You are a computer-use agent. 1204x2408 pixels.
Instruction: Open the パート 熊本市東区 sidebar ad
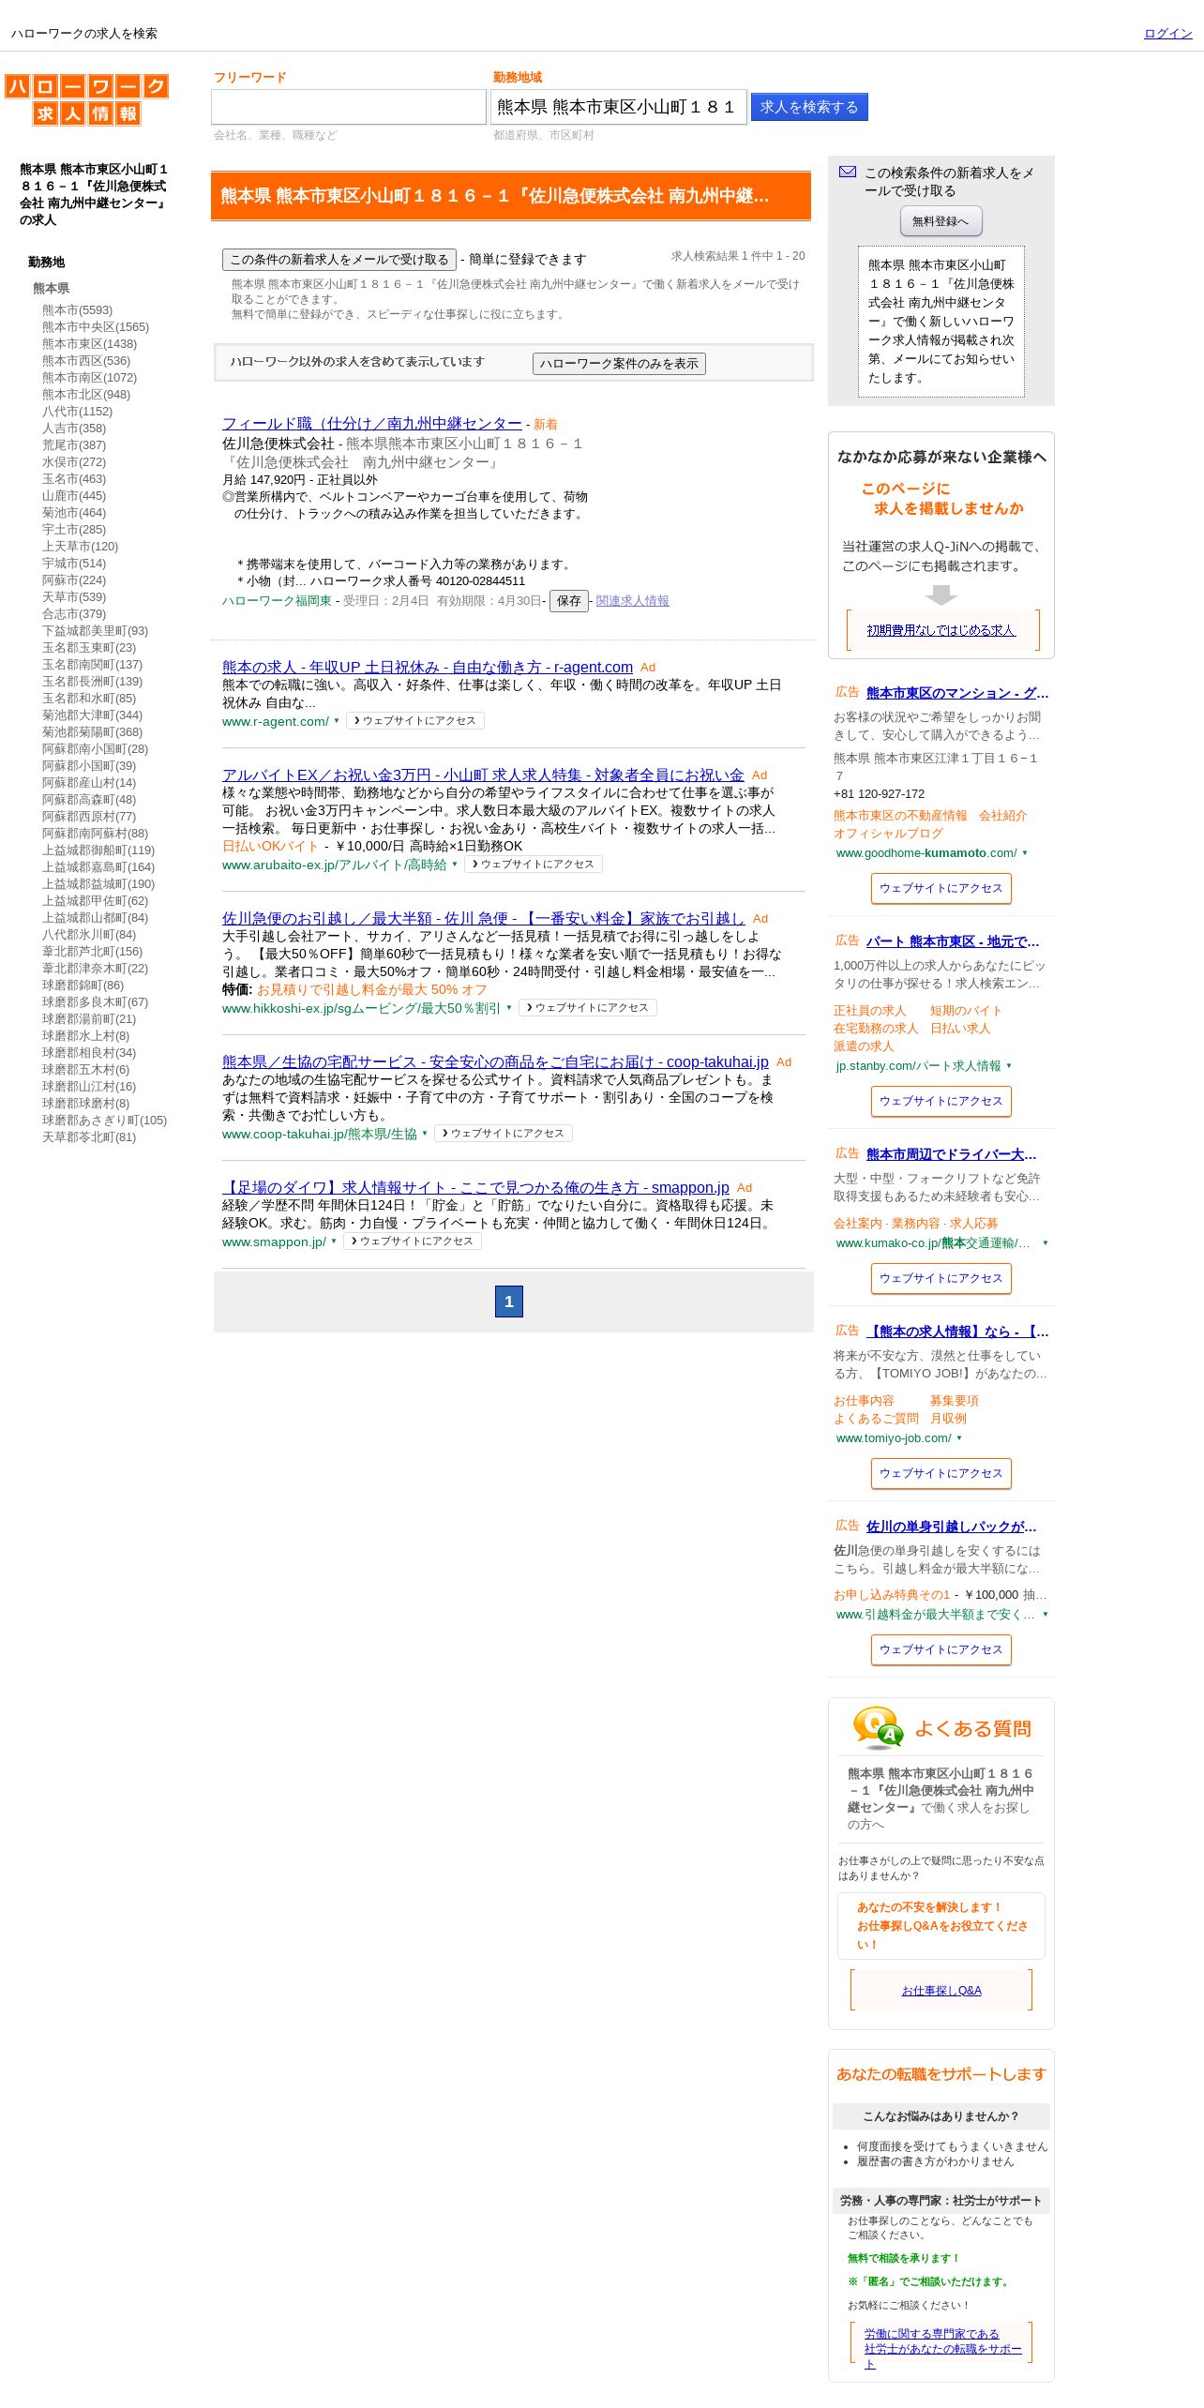953,941
